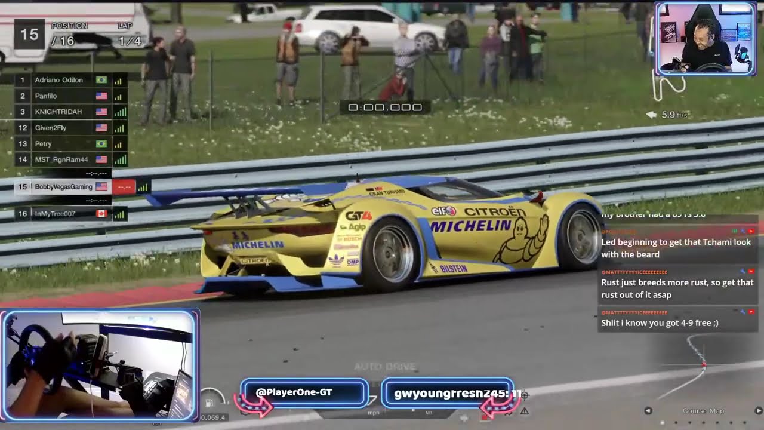Click the wind direction arrow icon
This screenshot has width=764, height=430.
652,115
